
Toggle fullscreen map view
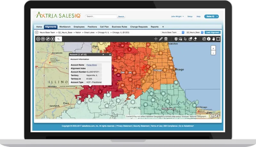pyautogui.click(x=218, y=39)
